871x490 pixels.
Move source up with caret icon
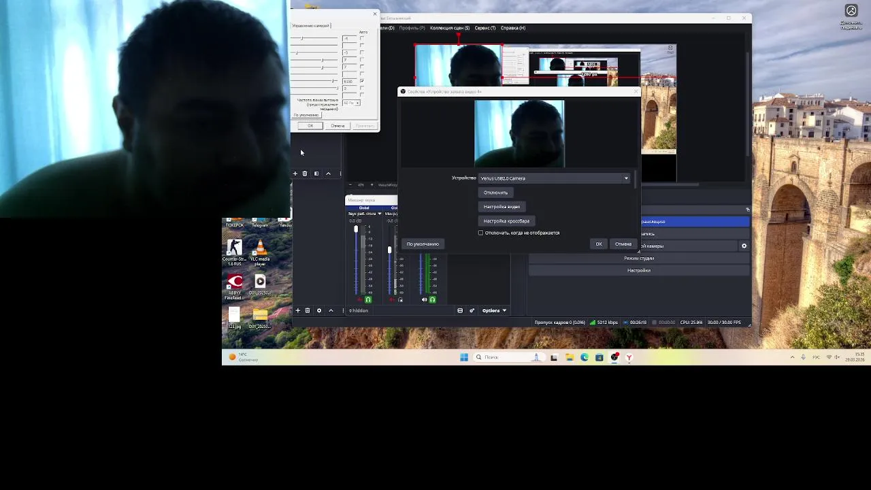point(331,310)
